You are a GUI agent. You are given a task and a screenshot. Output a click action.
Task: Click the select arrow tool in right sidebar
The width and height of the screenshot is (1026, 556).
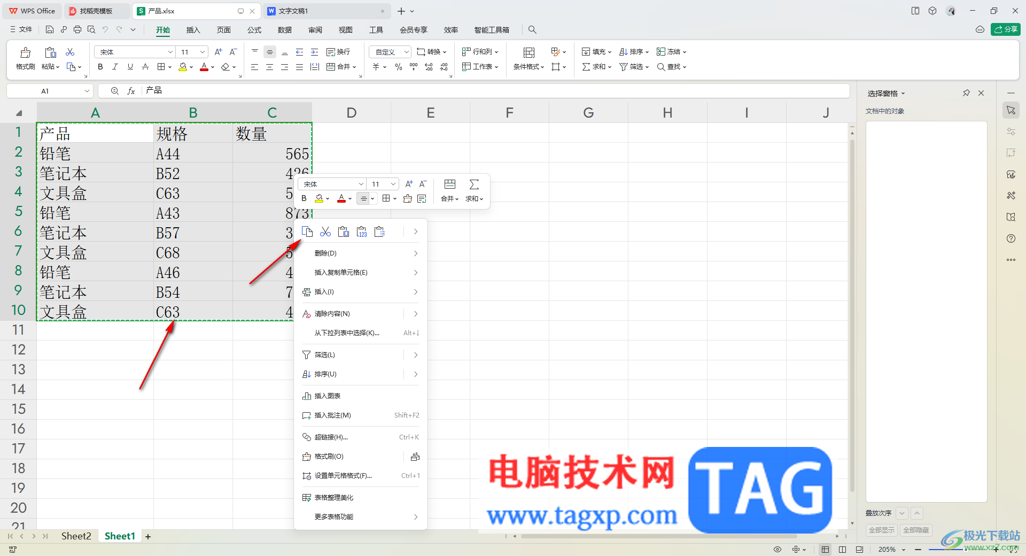(x=1011, y=110)
